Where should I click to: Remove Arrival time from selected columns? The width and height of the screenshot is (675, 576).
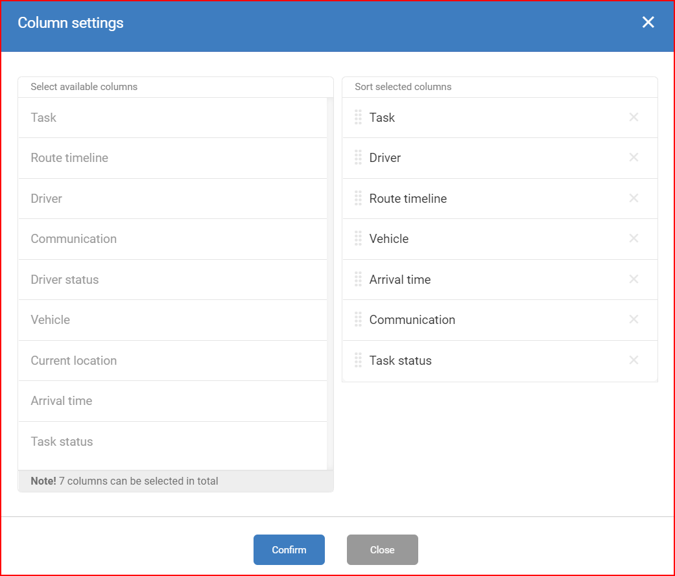point(634,279)
